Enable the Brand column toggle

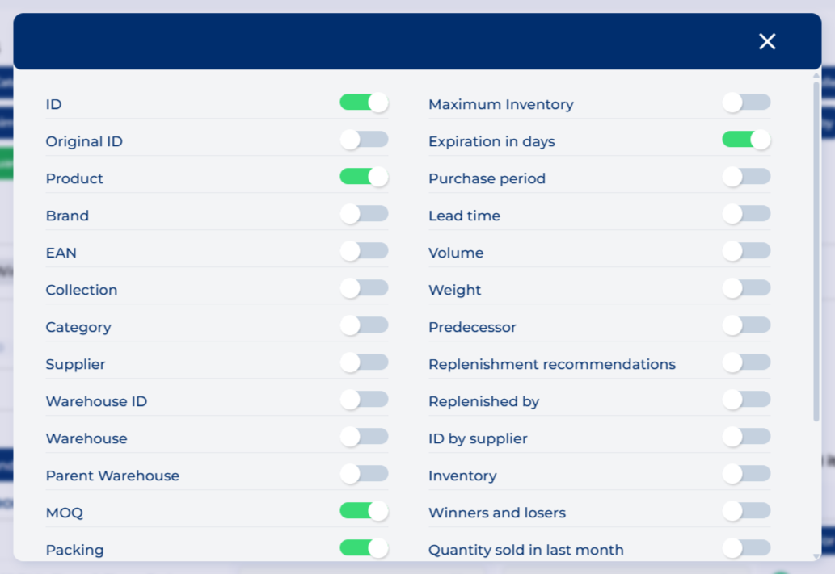pyautogui.click(x=364, y=214)
